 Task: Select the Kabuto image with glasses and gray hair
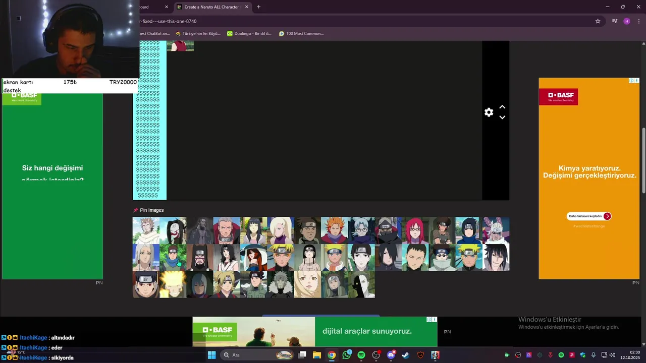pyautogui.click(x=361, y=230)
